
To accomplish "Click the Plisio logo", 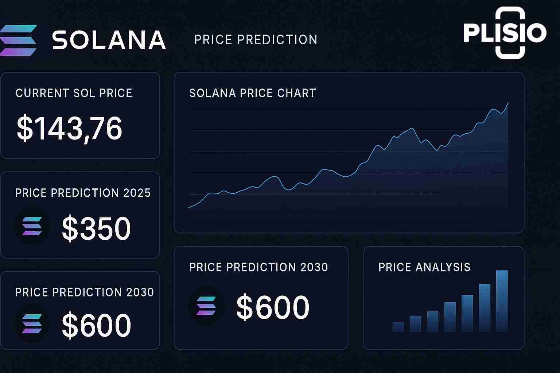I will (x=505, y=33).
